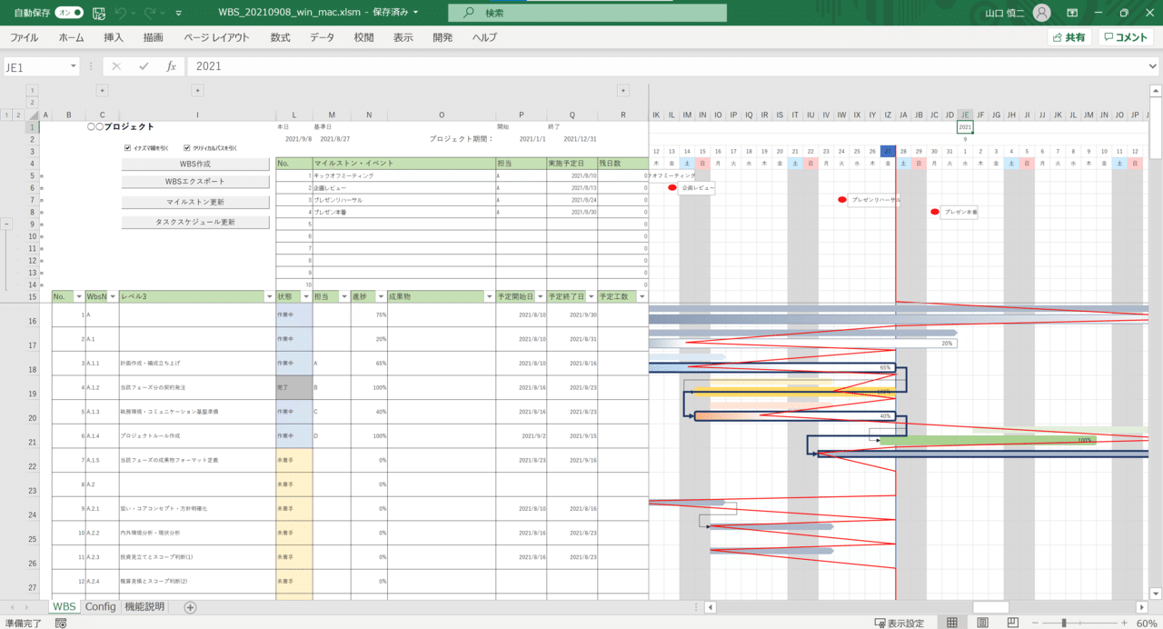Click the 共有 share button
This screenshot has height=629, width=1163.
(1069, 37)
